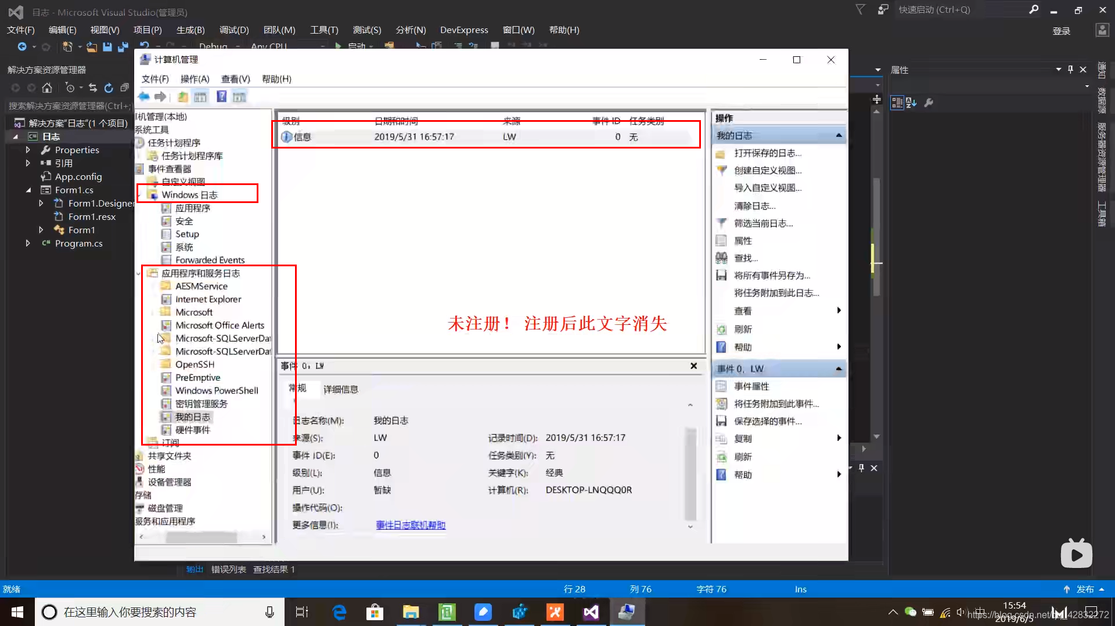This screenshot has height=626, width=1115.
Task: Click the Solution Explorer search box
Action: [x=69, y=106]
